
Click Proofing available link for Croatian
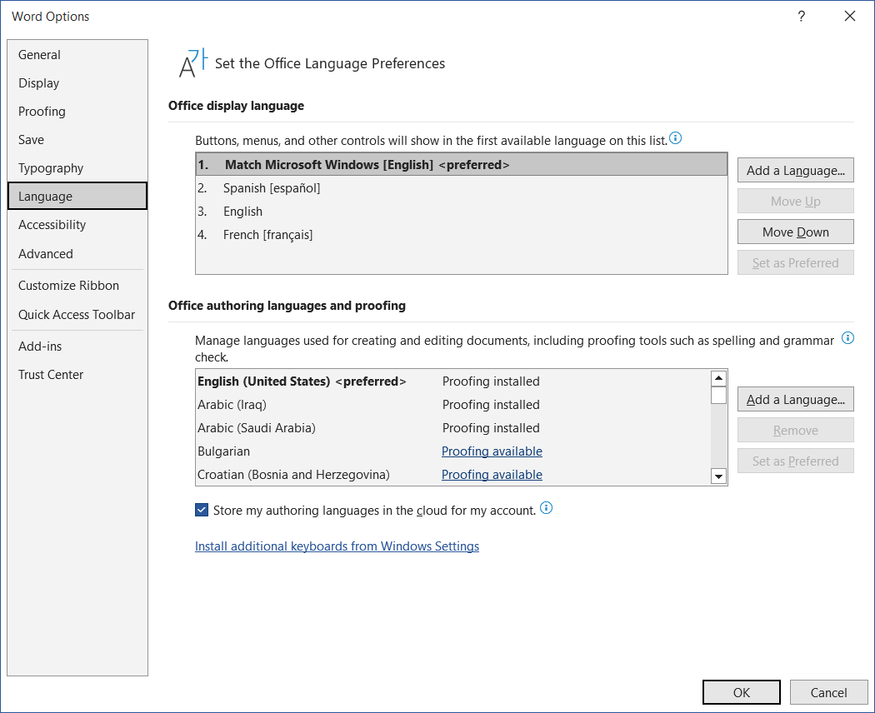492,475
